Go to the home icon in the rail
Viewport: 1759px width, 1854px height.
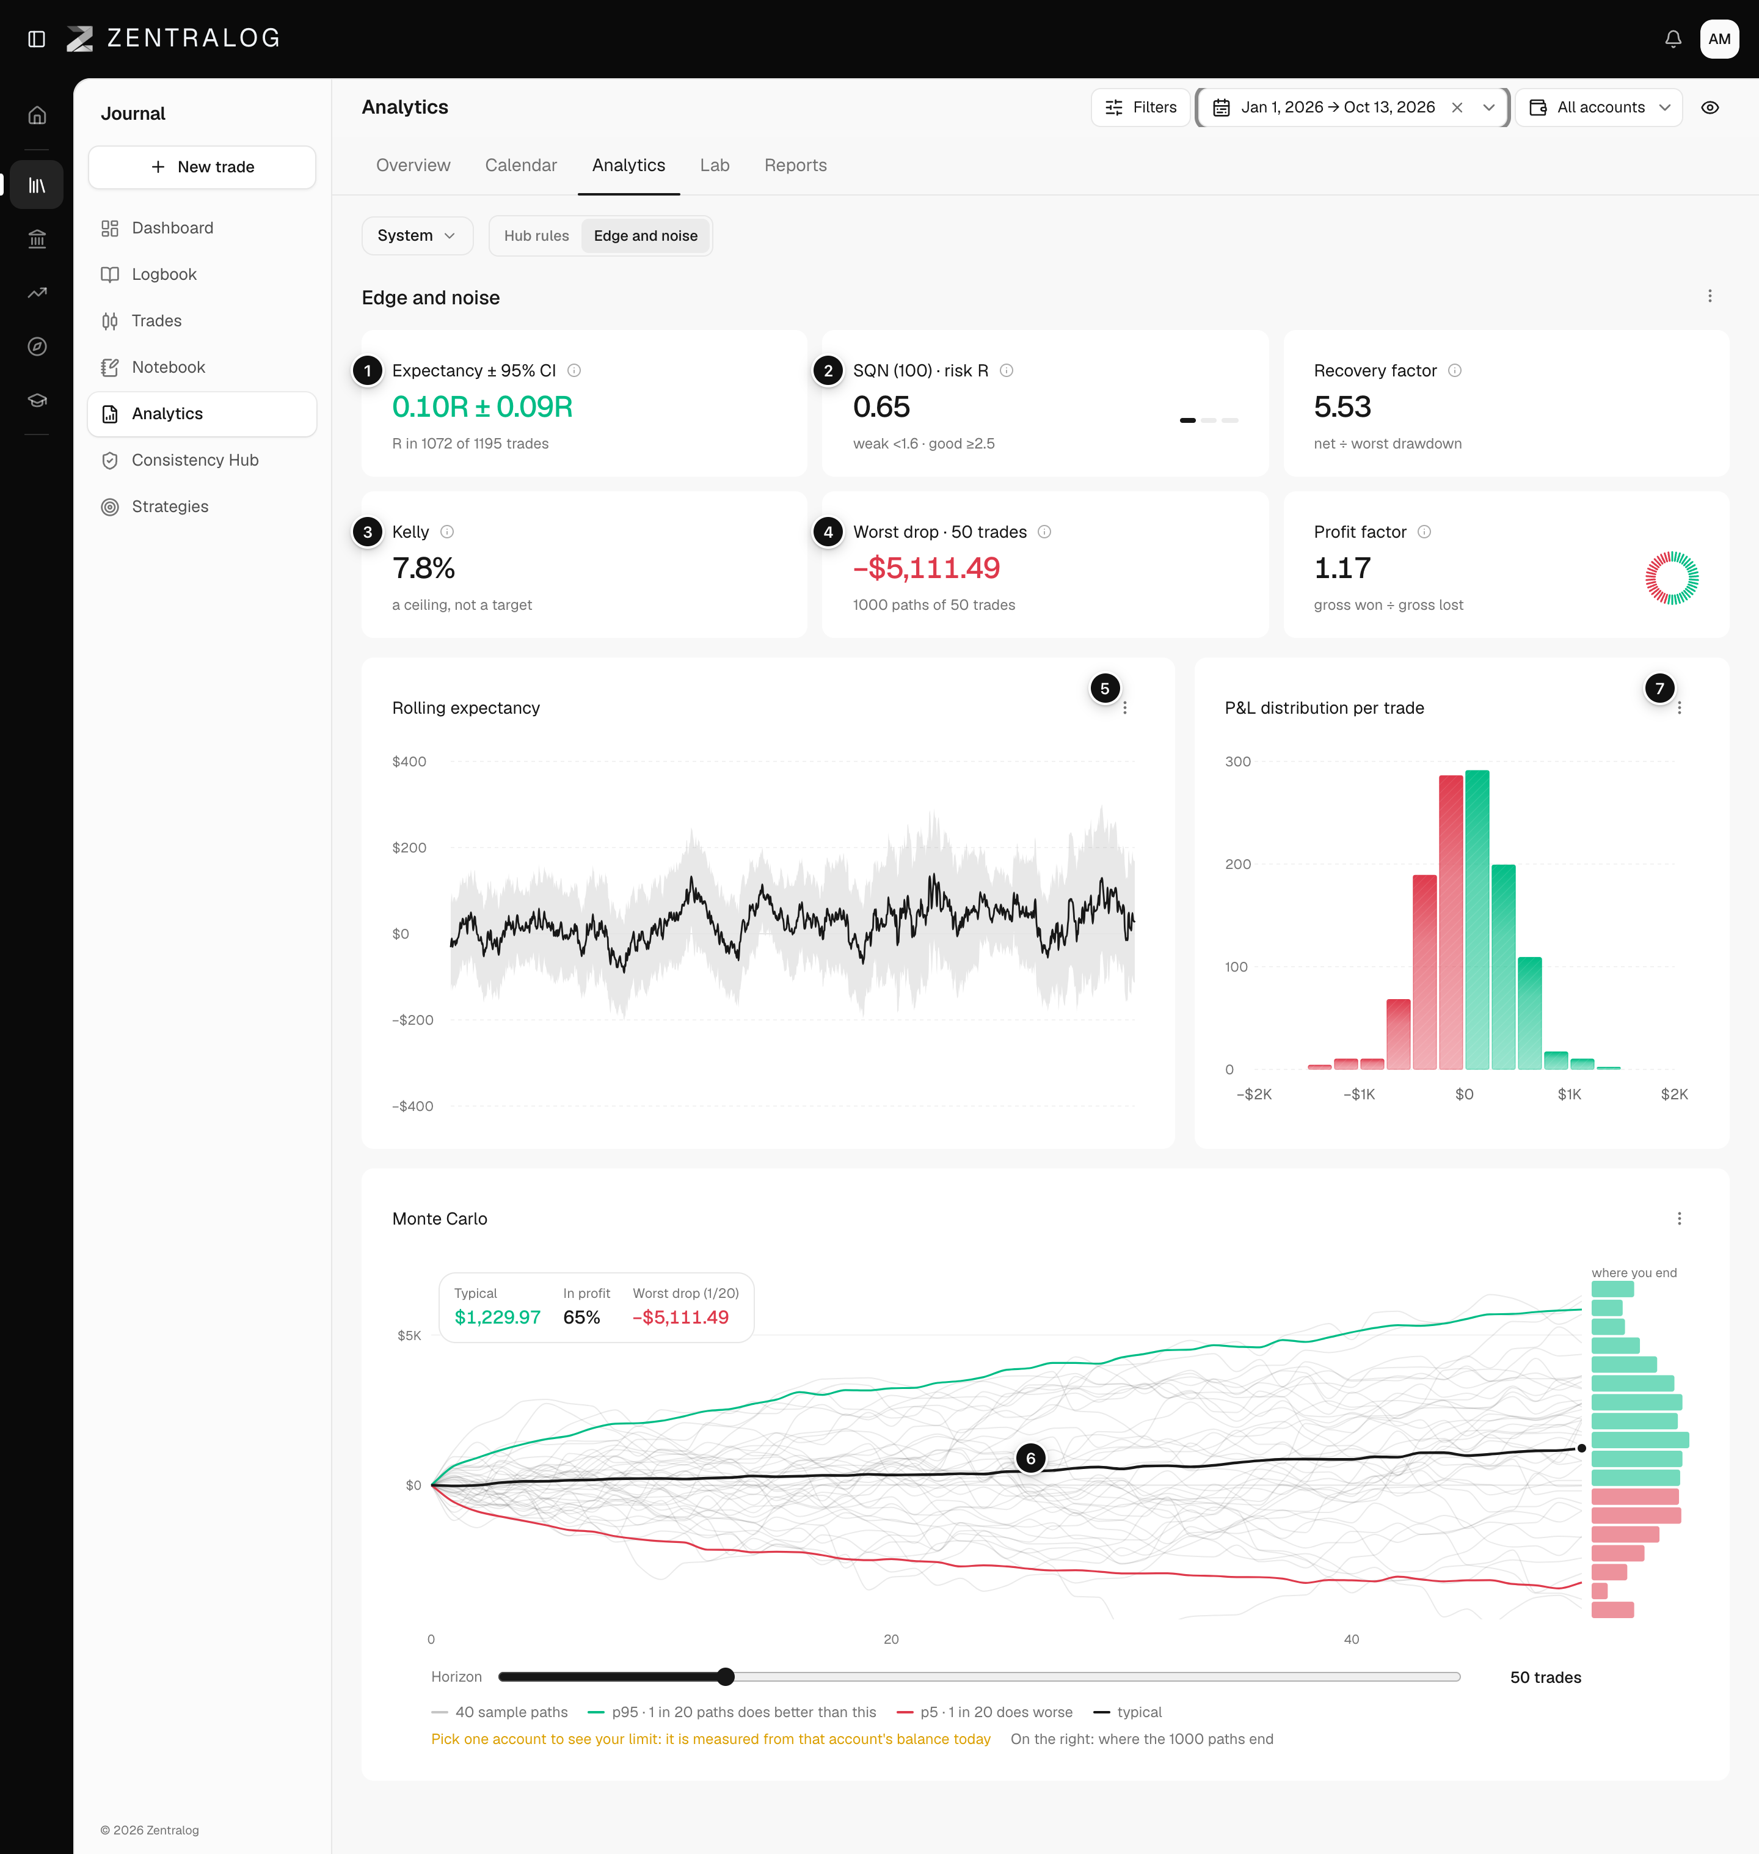pos(37,115)
